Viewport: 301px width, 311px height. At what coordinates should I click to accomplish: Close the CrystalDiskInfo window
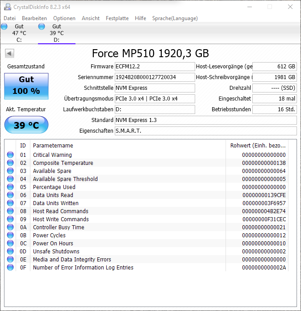[290, 7]
